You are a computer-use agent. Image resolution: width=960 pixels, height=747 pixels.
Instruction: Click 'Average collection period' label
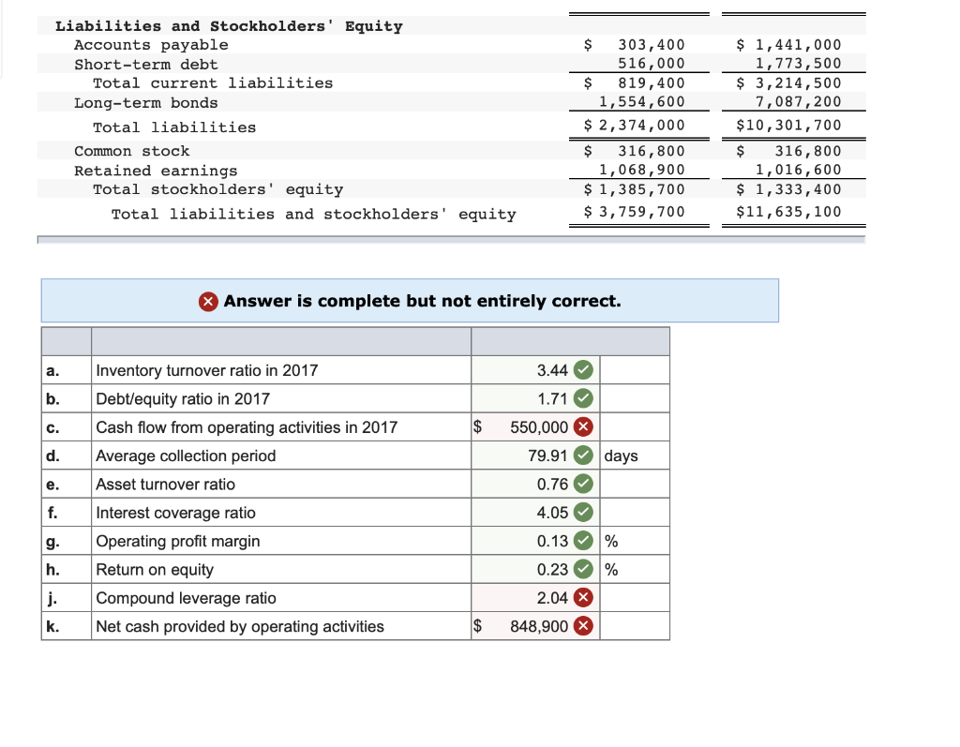tap(186, 456)
